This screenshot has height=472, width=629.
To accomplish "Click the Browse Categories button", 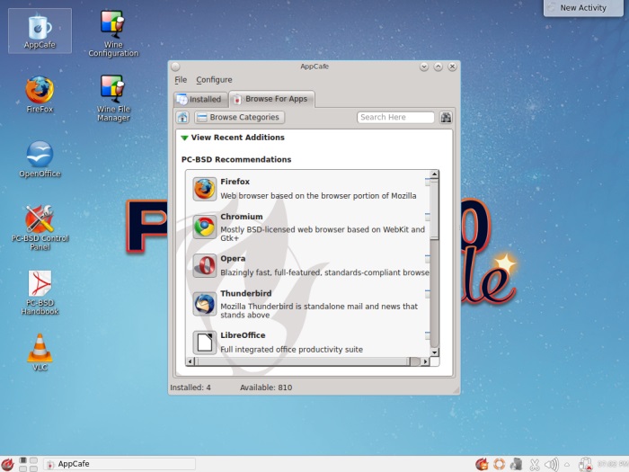I will (x=240, y=117).
